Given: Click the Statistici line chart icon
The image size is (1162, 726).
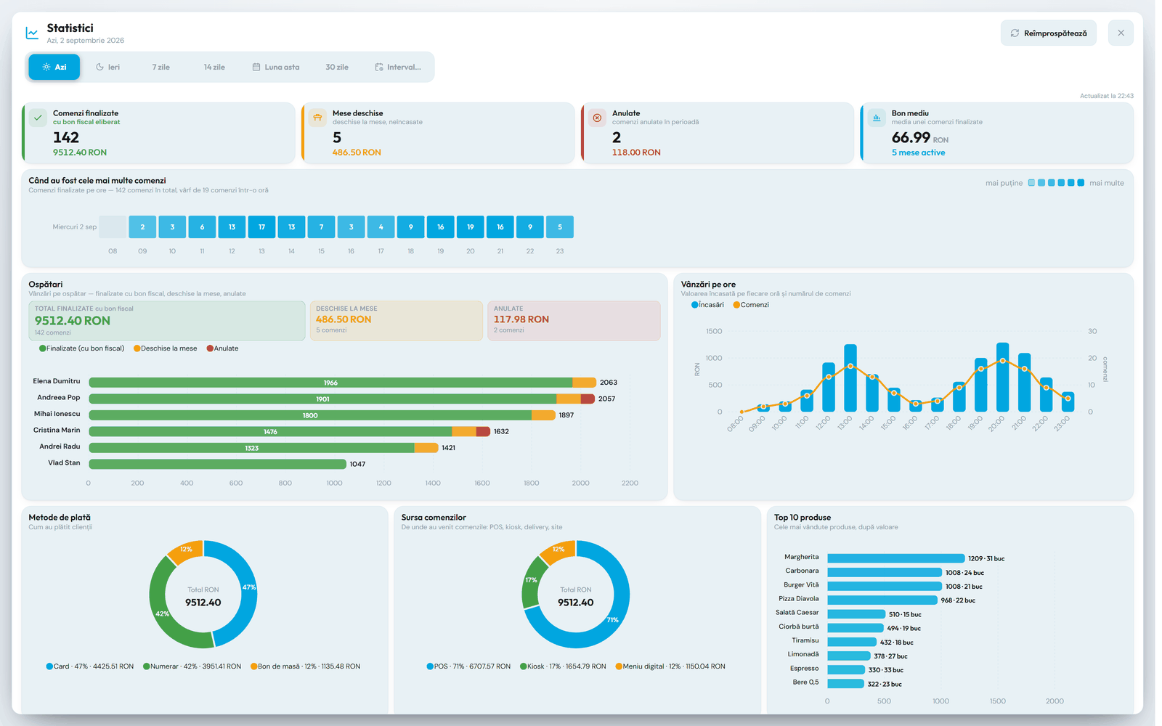Looking at the screenshot, I should click(32, 33).
